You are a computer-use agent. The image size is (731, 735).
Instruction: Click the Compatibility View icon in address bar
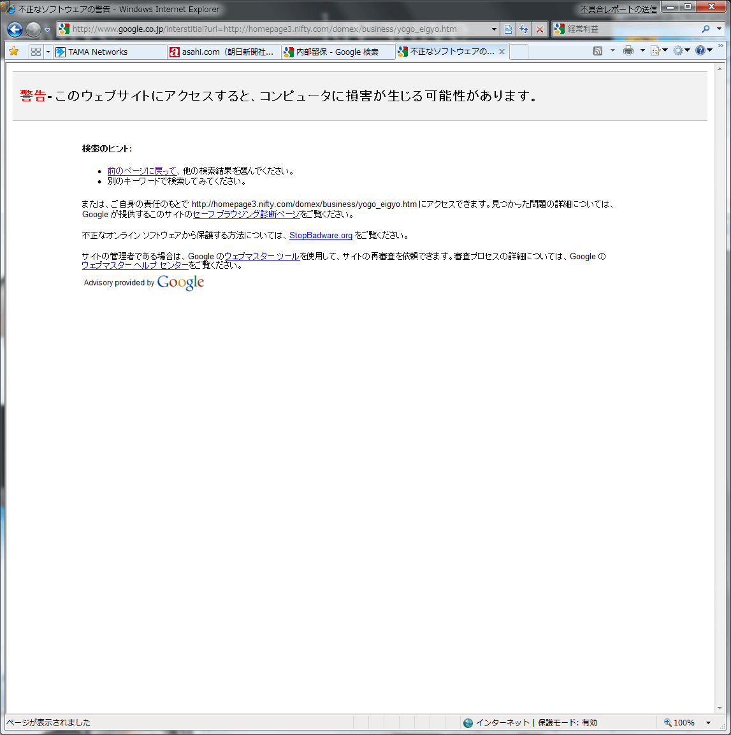pyautogui.click(x=508, y=29)
